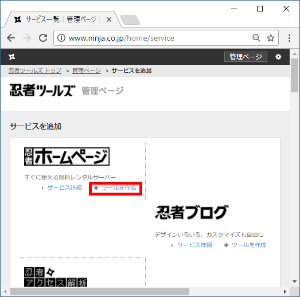The width and height of the screenshot is (300, 297).
Task: Click the browser forward arrow
Action: tap(27, 38)
